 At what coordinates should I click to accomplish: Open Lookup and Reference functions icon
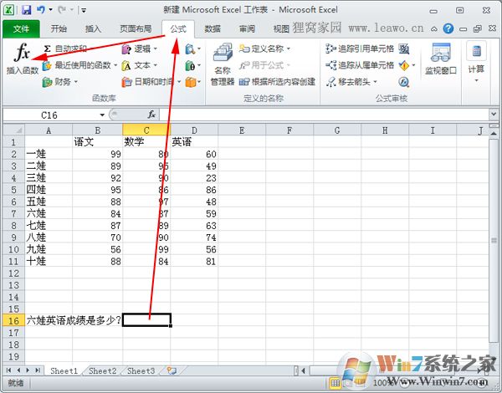pyautogui.click(x=192, y=49)
